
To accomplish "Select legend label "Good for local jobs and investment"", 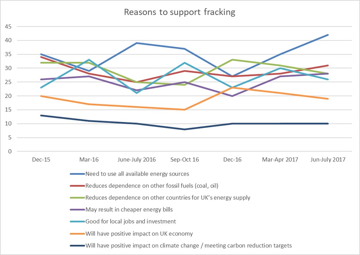I will 131,221.
